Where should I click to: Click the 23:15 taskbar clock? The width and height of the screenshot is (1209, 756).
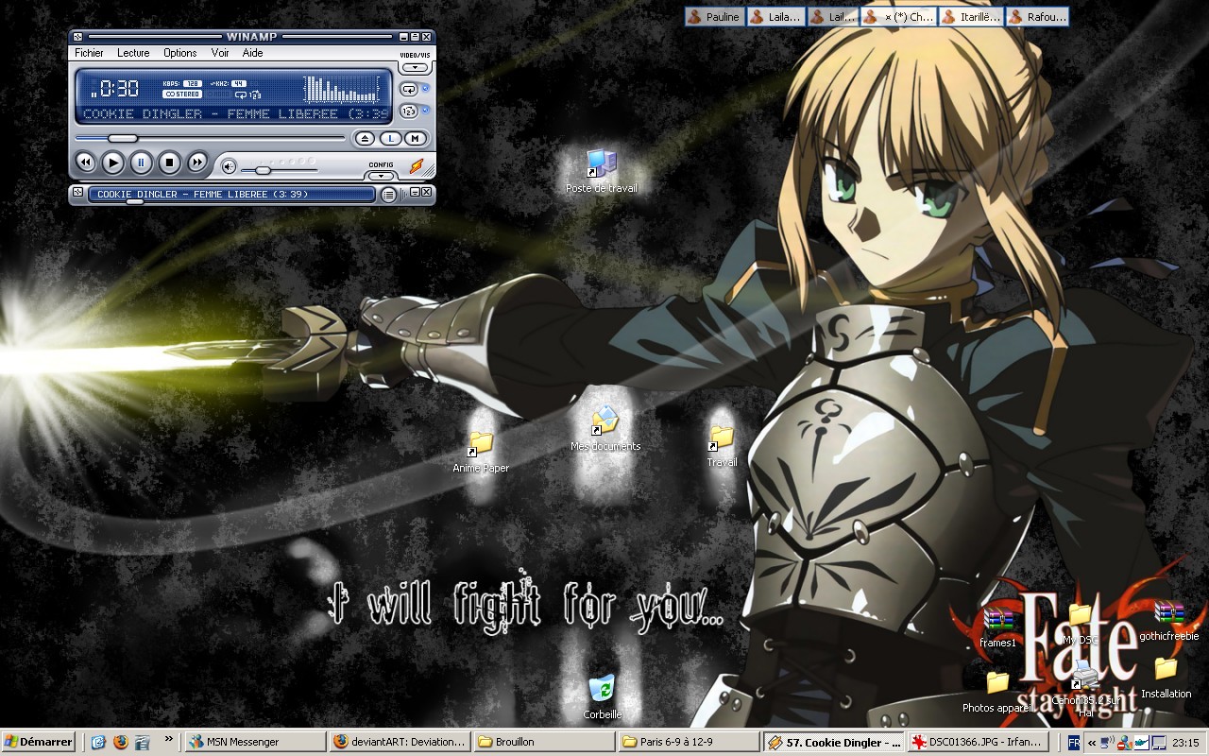pos(1186,743)
